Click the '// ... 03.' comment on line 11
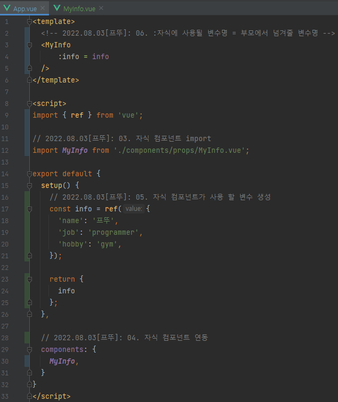 [122, 138]
